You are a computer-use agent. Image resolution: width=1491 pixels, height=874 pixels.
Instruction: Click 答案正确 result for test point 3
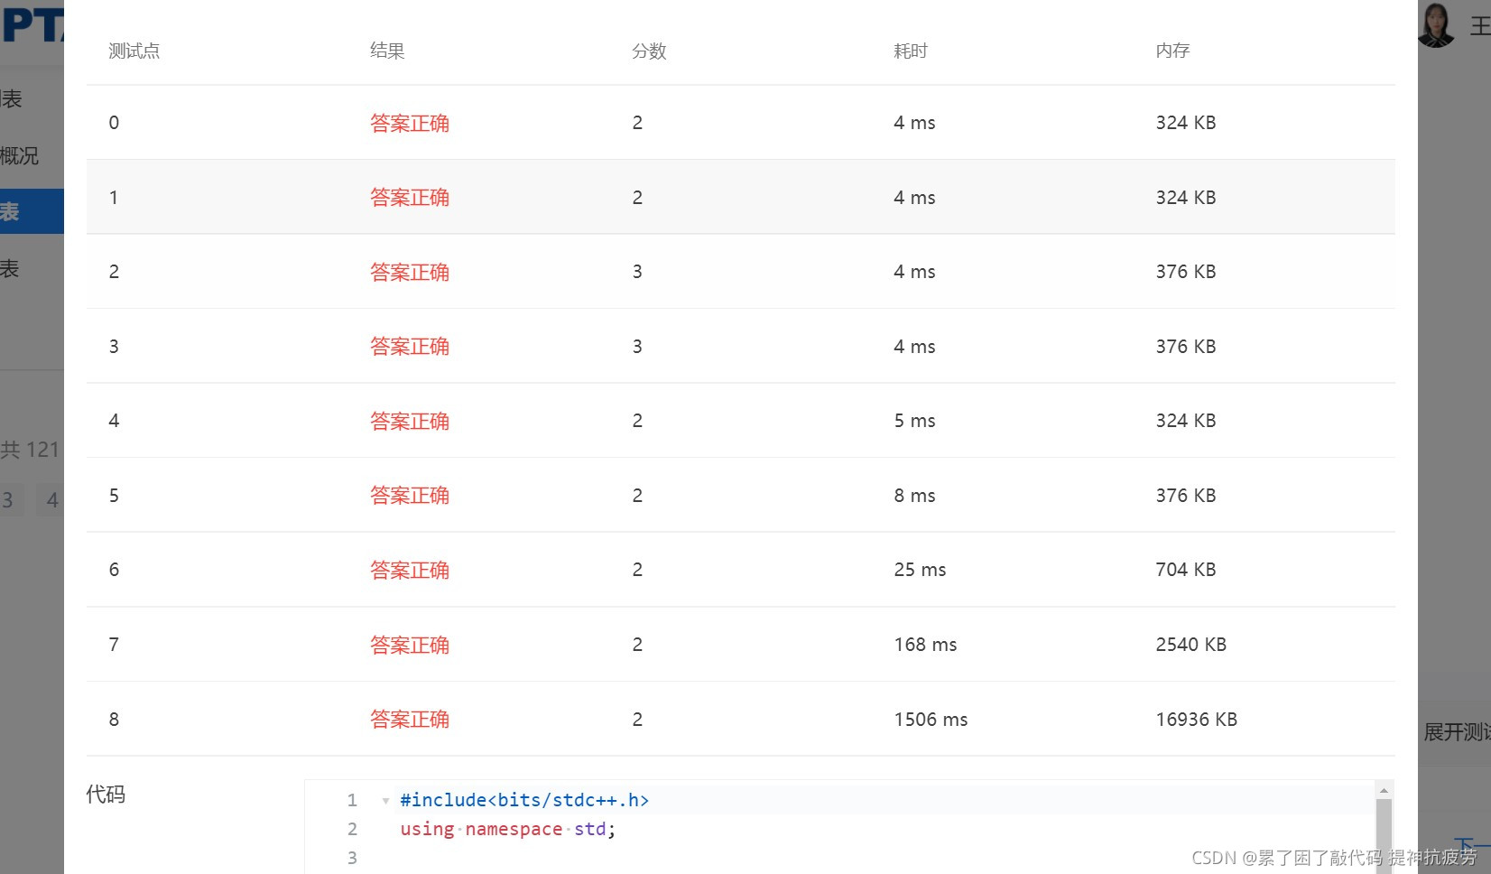point(410,346)
